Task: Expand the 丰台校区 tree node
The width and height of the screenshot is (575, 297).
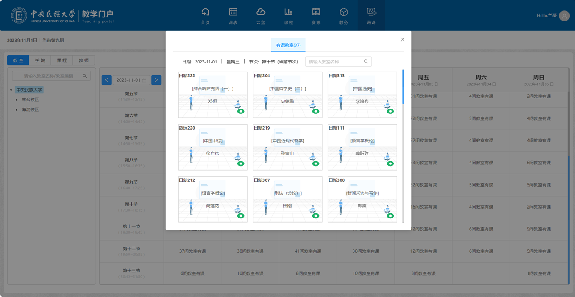Action: [17, 100]
